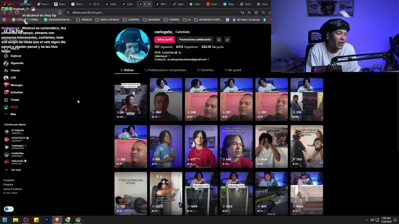Open Brave browser from taskbar
The image size is (399, 224).
point(57,220)
